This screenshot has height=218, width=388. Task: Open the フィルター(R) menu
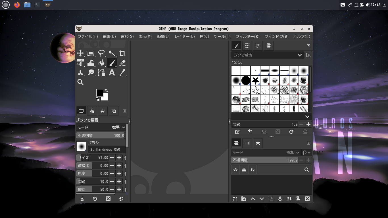click(x=247, y=36)
